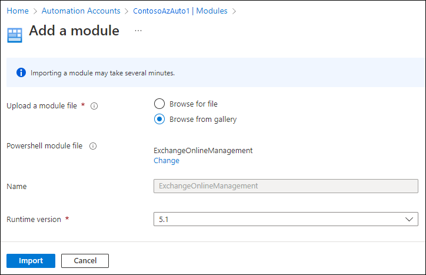
Task: Show info tooltip for Powershell module file
Action: point(93,146)
